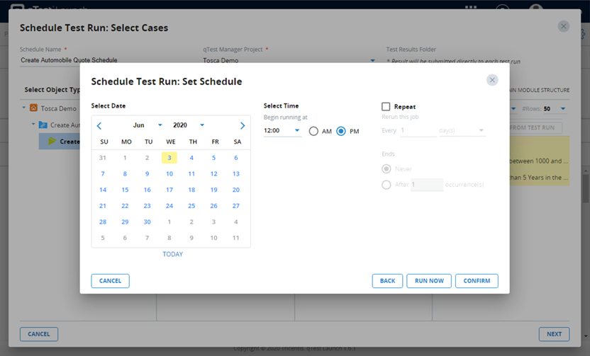Select the AM radio button
Image resolution: width=590 pixels, height=356 pixels.
click(313, 131)
